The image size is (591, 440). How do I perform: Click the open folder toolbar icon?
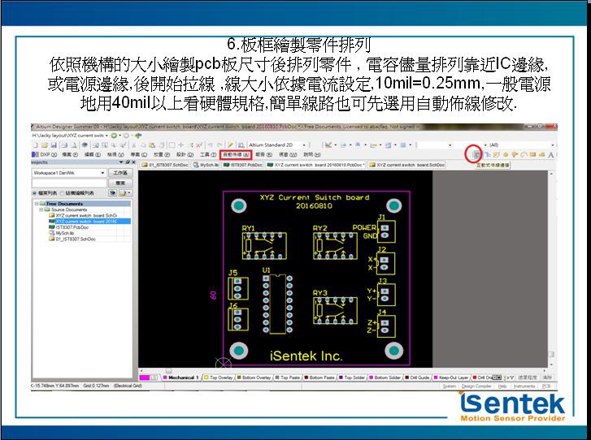45,145
